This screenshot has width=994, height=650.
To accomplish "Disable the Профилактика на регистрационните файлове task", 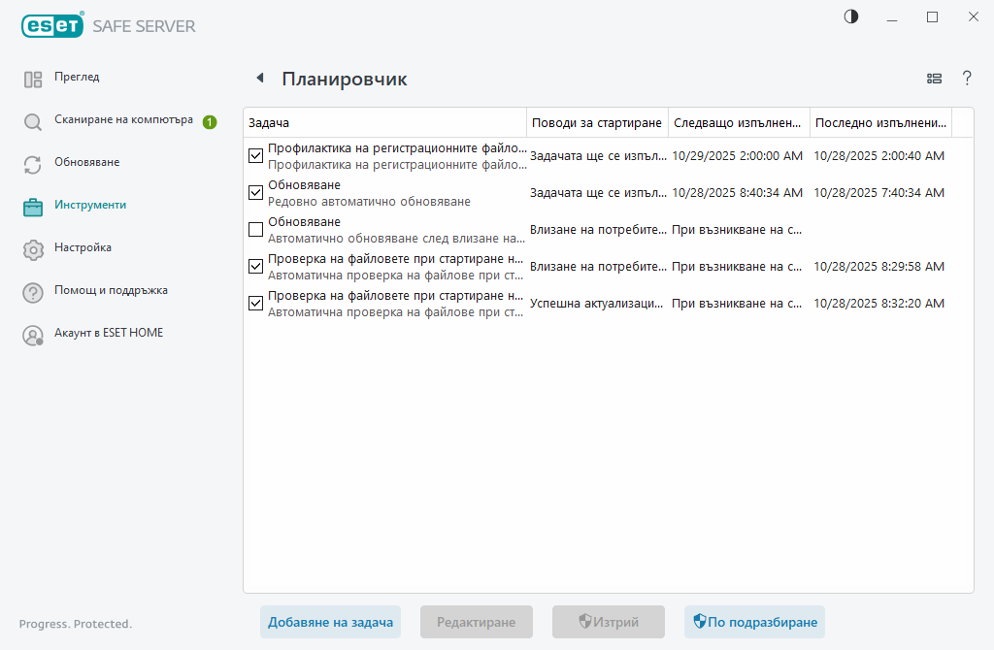I will [255, 155].
